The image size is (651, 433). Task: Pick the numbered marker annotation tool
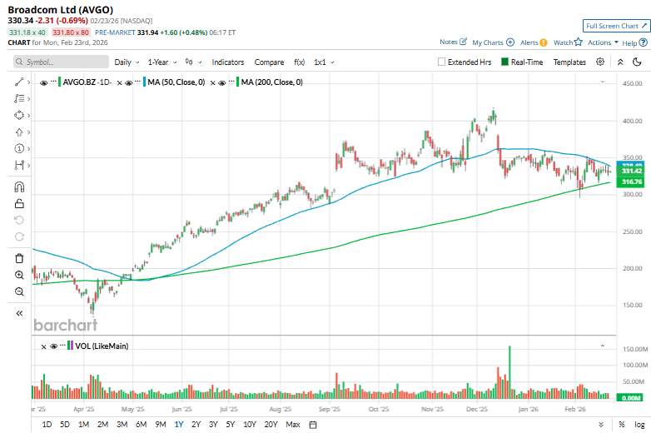(x=19, y=148)
